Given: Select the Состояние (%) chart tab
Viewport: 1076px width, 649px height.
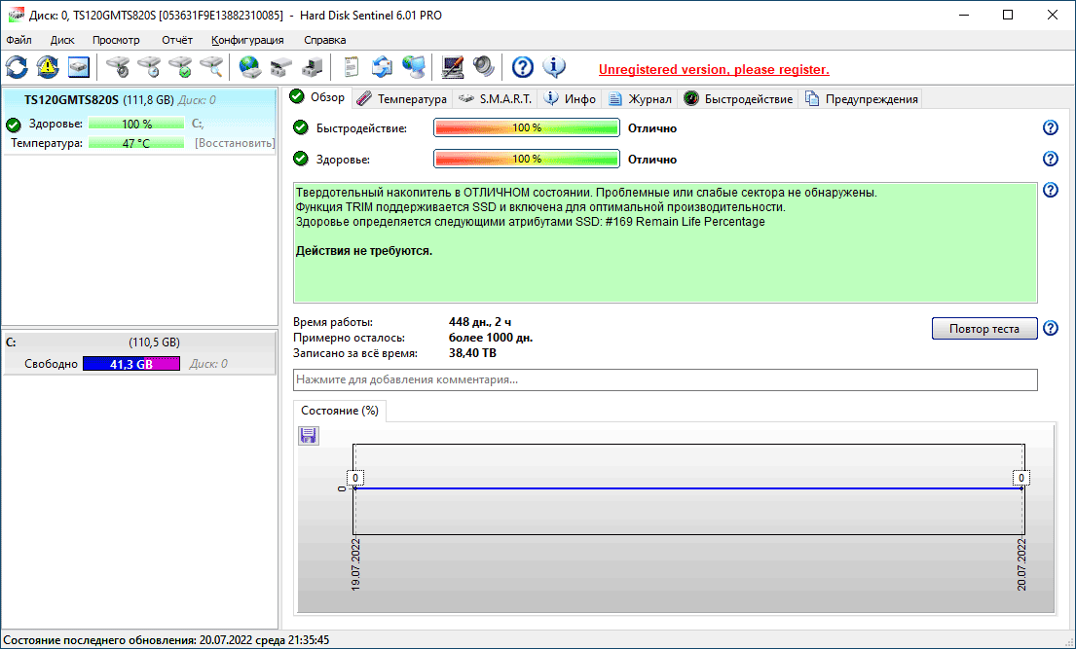Looking at the screenshot, I should (340, 411).
